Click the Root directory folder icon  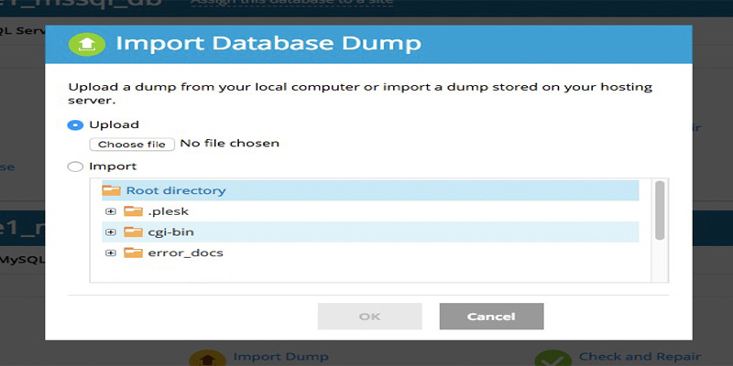pos(111,190)
